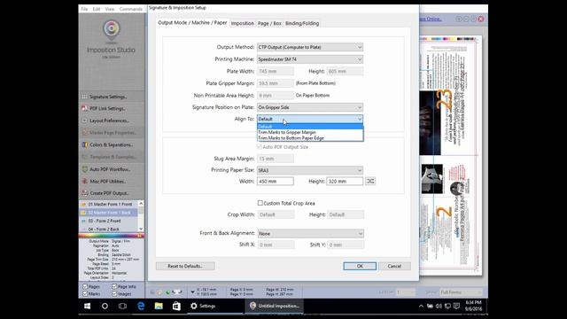567x319 pixels.
Task: Open File Explorer from taskbar
Action: pos(159,306)
